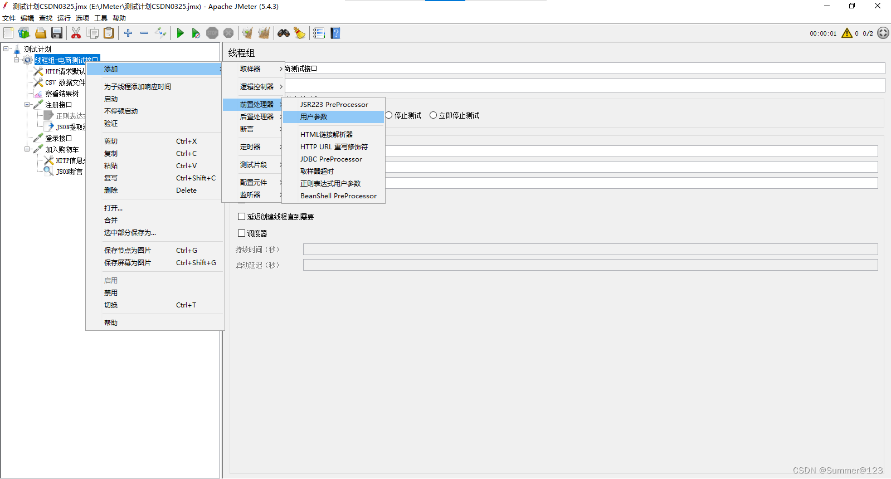The height and width of the screenshot is (479, 891).
Task: Select HTTP URL 重写修饰符 entry
Action: coord(334,146)
